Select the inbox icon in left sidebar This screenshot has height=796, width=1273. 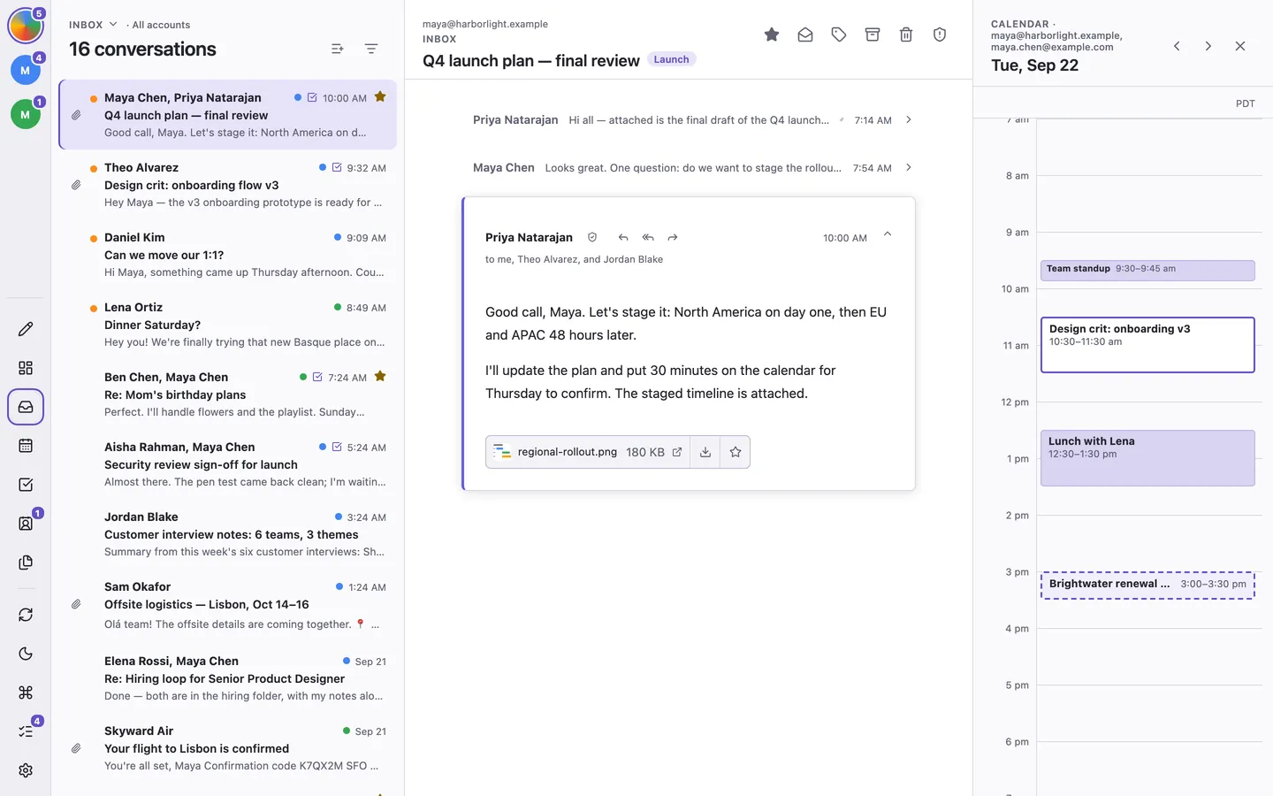26,407
